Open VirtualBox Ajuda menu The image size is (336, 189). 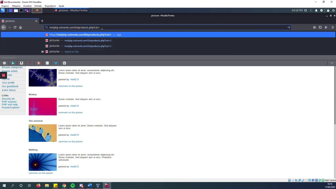(61, 6)
